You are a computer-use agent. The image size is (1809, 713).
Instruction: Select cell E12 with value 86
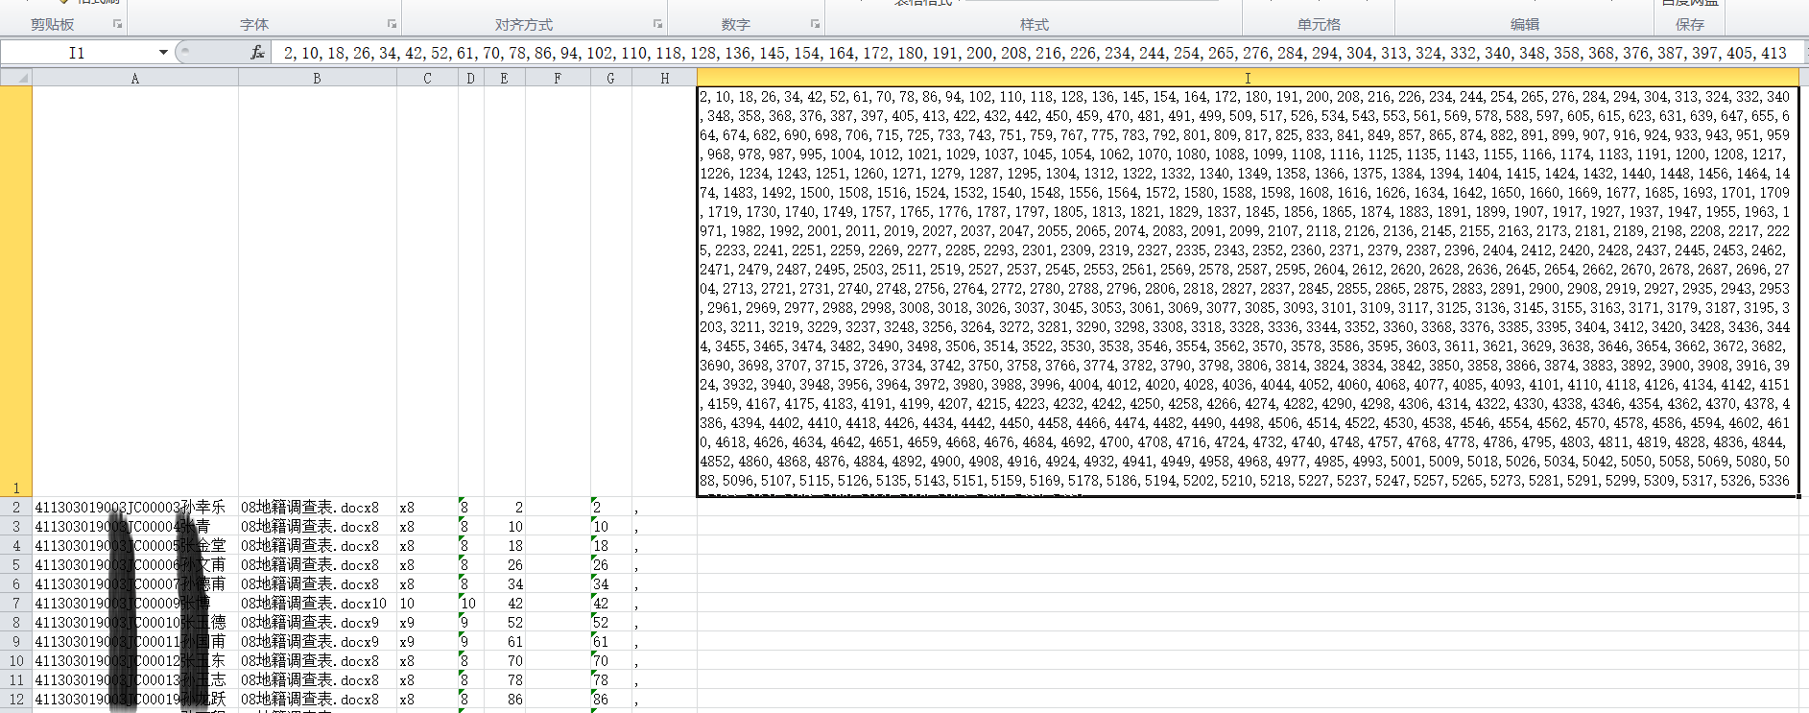[x=504, y=699]
